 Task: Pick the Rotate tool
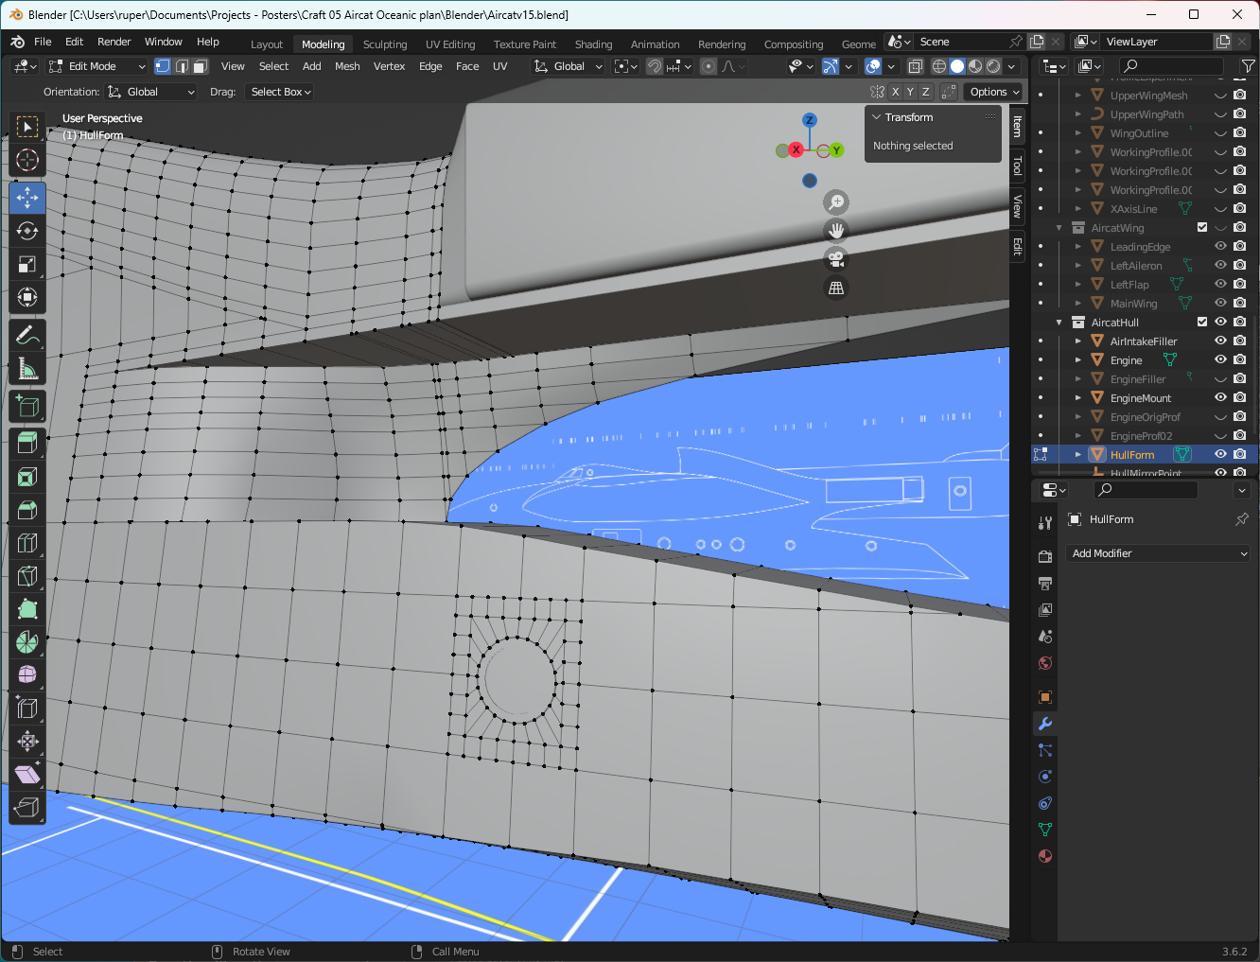point(26,231)
